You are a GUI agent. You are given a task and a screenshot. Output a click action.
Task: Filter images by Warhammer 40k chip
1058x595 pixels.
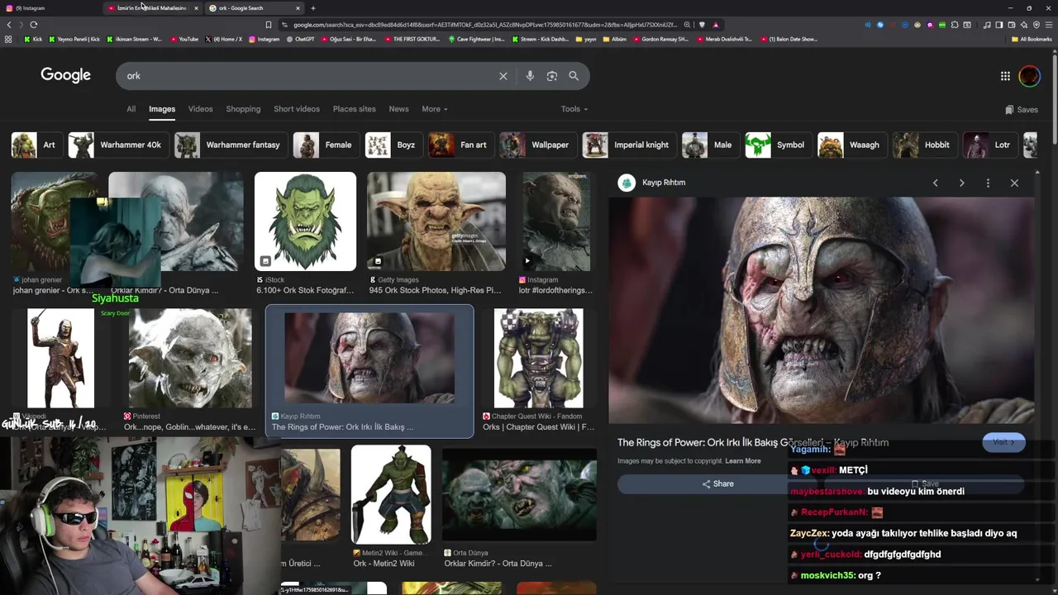tap(117, 145)
